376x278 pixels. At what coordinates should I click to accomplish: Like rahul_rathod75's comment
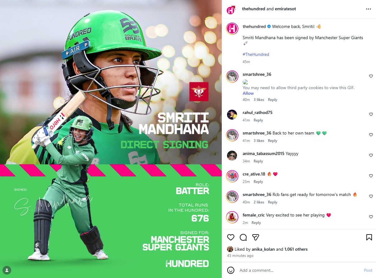pyautogui.click(x=371, y=114)
